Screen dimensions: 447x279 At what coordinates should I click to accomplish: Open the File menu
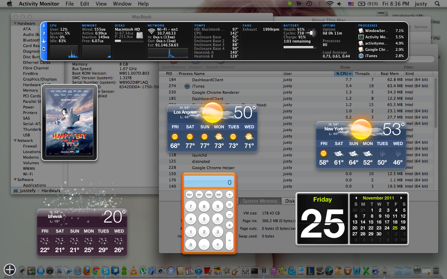click(70, 4)
